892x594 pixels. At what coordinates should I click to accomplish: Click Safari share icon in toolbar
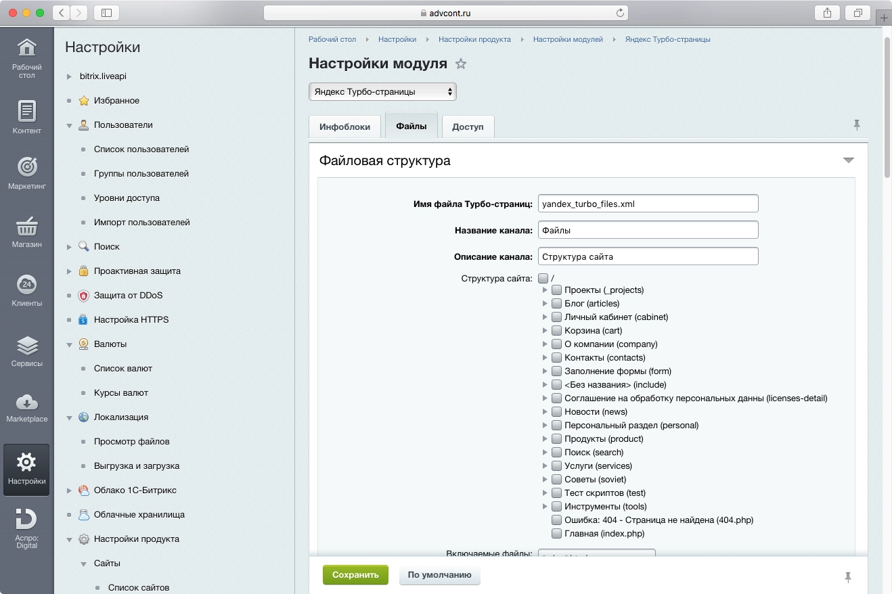coord(827,13)
